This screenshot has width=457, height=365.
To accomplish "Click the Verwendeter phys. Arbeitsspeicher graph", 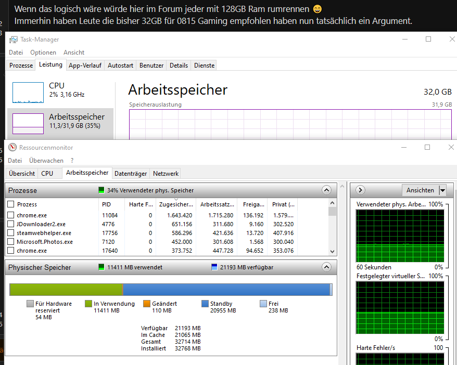I will tap(400, 236).
